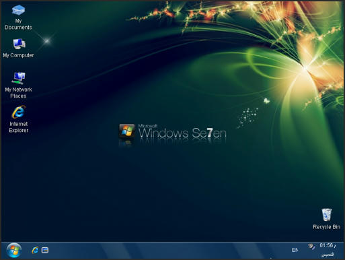Click the "Recycle Bin" label text
Image resolution: width=345 pixels, height=260 pixels.
[327, 227]
